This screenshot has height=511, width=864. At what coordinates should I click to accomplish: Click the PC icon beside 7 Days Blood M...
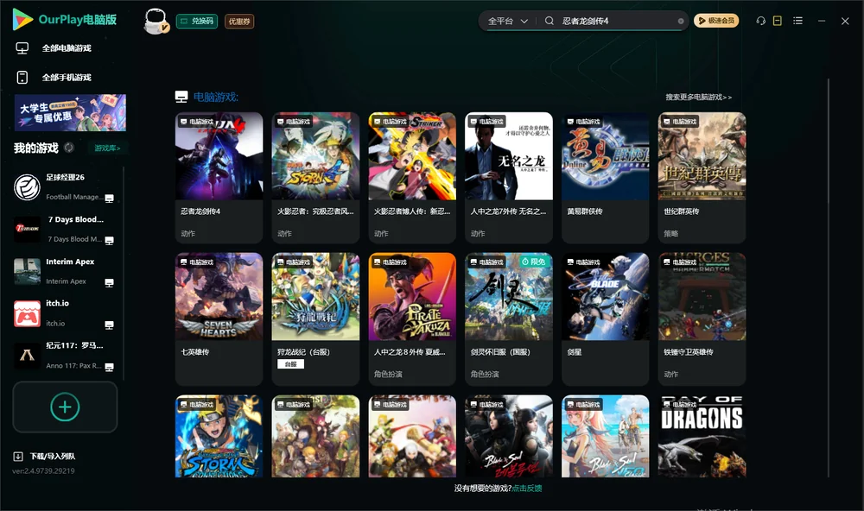(x=109, y=241)
